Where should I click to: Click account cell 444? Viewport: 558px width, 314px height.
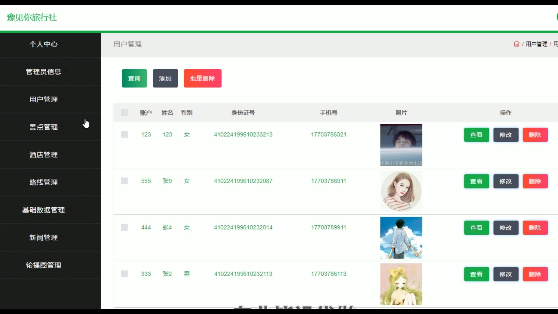(146, 227)
